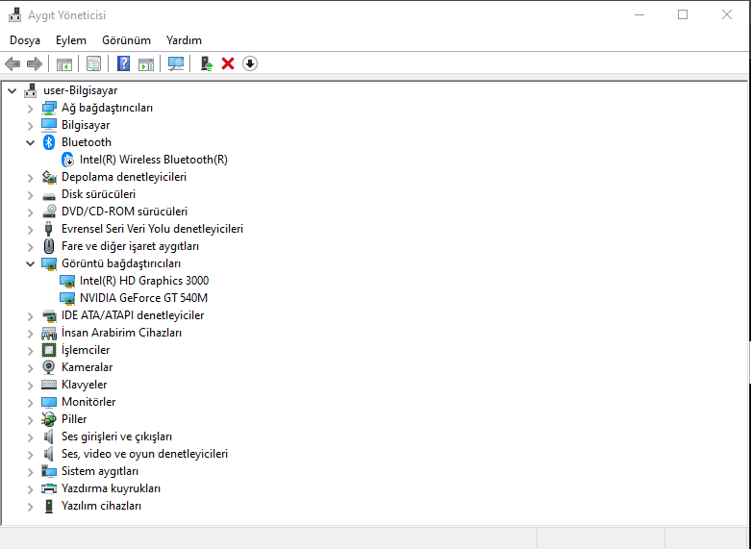Click the action pane toolbar icon
This screenshot has height=549, width=751.
coord(146,63)
